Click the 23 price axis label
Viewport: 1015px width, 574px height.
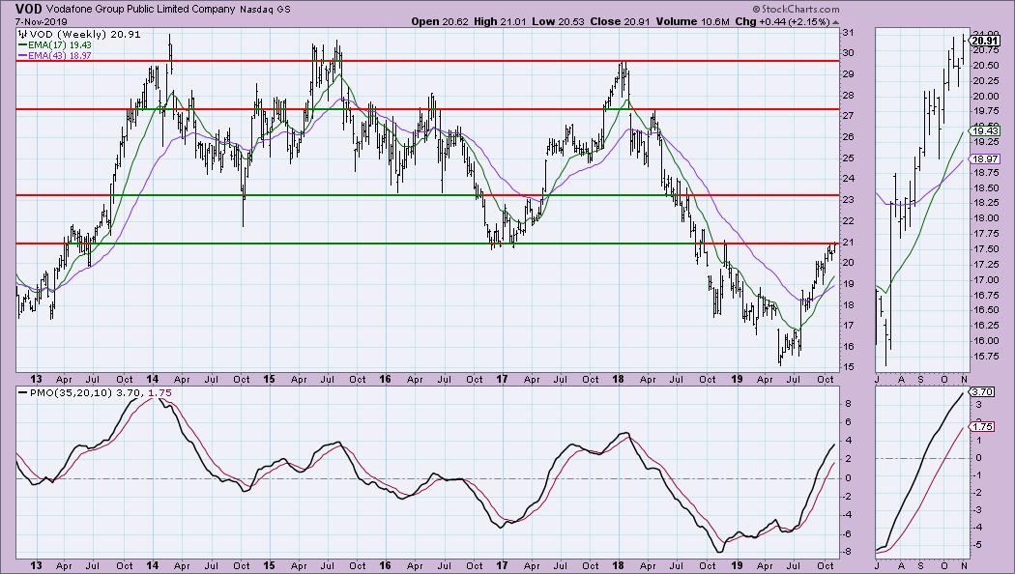(848, 200)
